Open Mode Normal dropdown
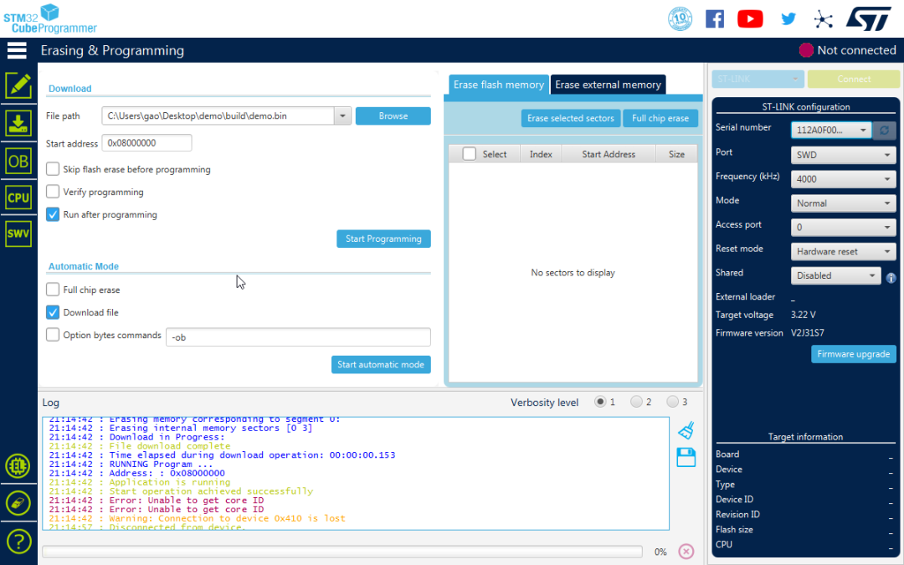The width and height of the screenshot is (904, 565). coord(844,203)
